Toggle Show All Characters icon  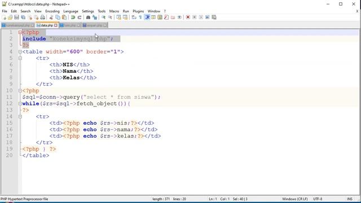[140, 17]
